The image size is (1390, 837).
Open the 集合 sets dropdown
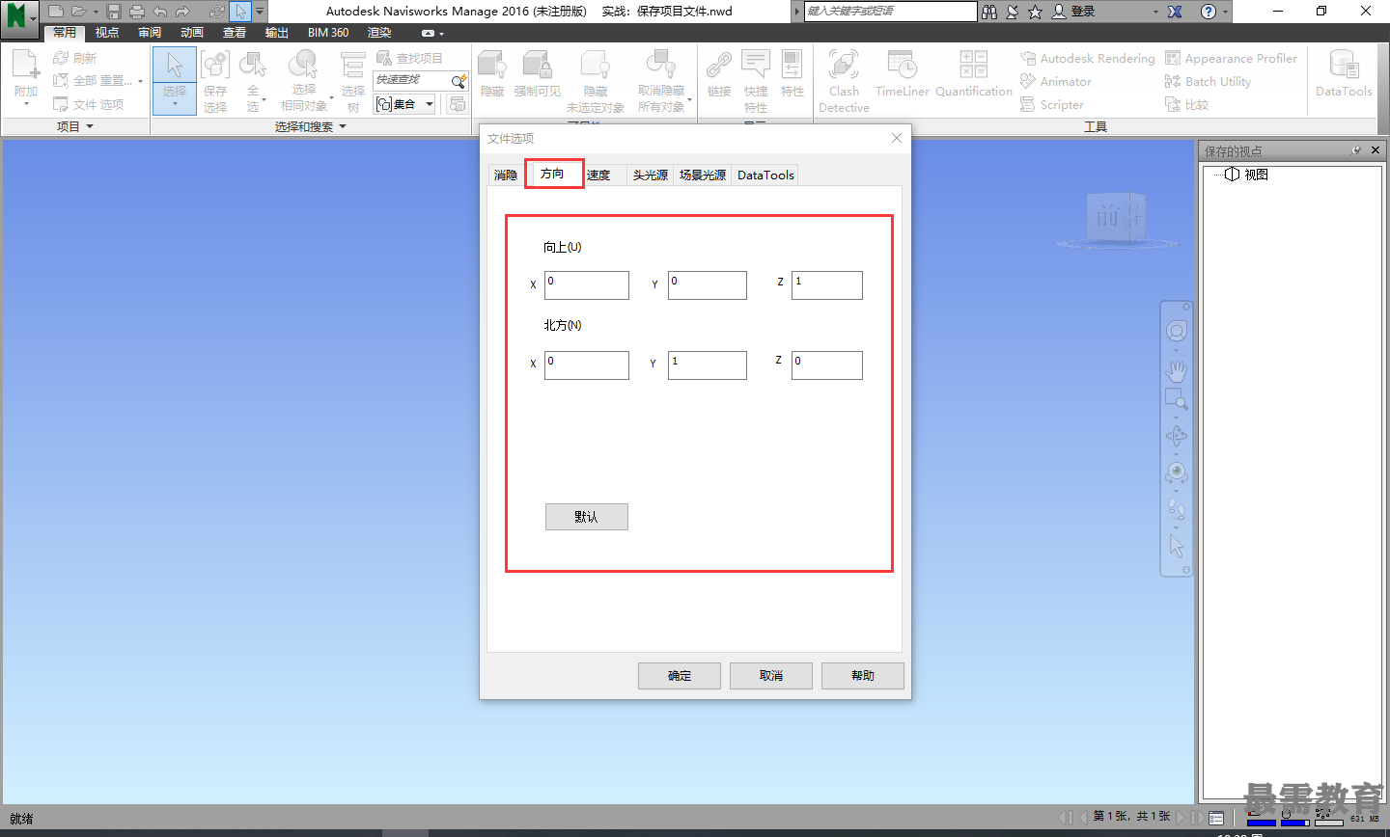coord(404,104)
